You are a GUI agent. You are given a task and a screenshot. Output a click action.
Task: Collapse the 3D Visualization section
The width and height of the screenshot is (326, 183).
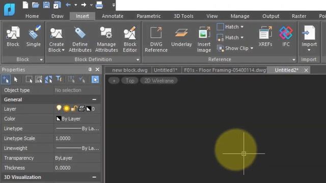click(x=94, y=177)
